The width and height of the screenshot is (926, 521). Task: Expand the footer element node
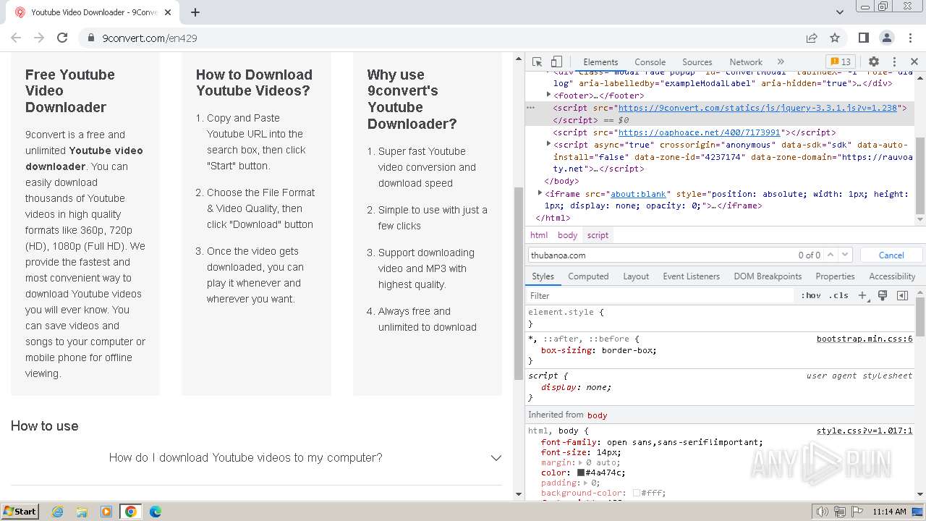click(548, 95)
